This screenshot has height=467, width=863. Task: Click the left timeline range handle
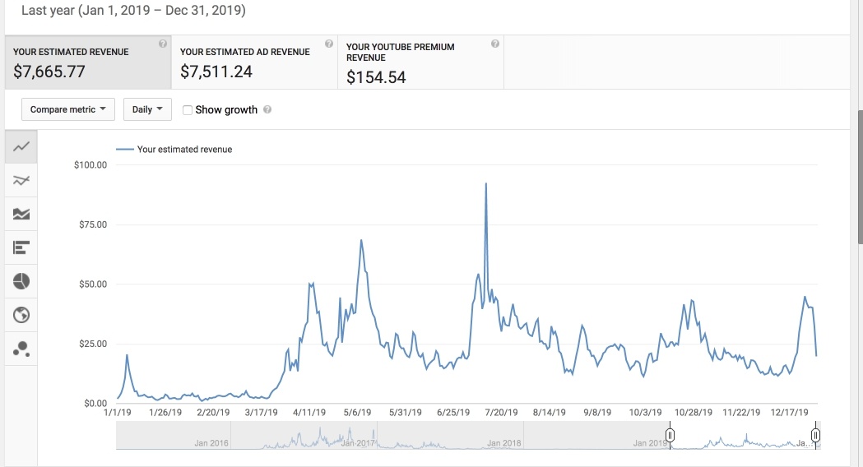coord(670,436)
